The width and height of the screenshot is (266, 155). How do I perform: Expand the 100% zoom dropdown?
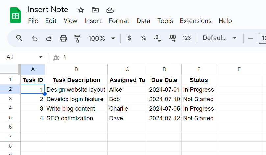(x=113, y=38)
